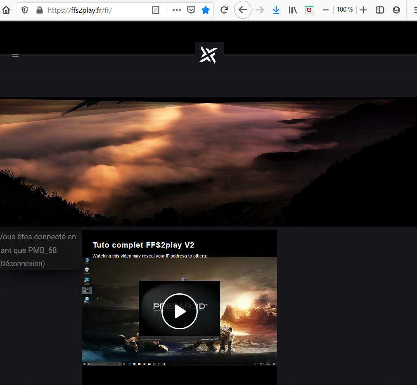Image resolution: width=417 pixels, height=385 pixels.
Task: Open the page actions three-dots menu
Action: point(176,10)
